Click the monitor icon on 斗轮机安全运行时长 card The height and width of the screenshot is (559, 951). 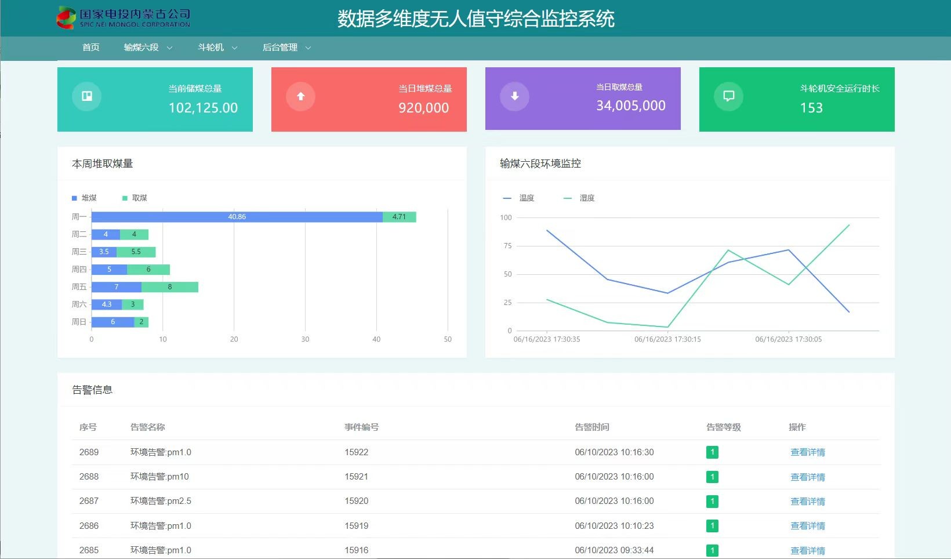728,96
